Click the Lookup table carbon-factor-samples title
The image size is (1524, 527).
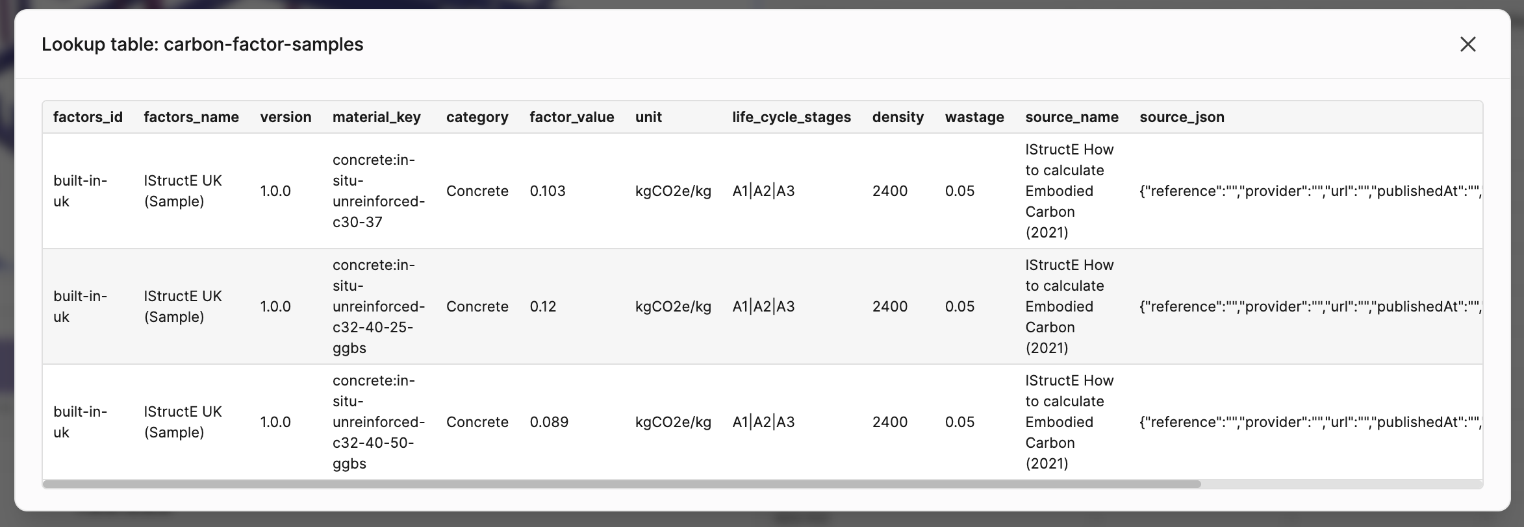pos(203,44)
